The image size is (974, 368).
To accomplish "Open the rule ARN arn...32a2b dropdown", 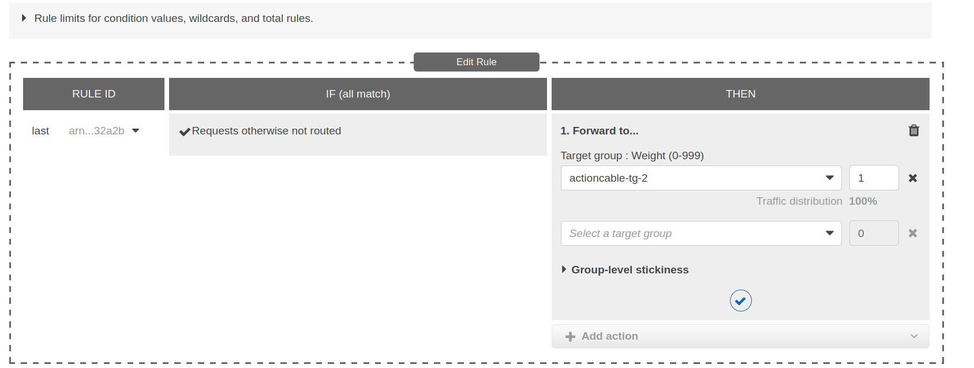I will 136,131.
